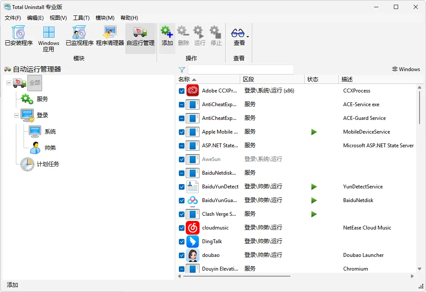Click the 非 Windows filter link

coord(406,69)
